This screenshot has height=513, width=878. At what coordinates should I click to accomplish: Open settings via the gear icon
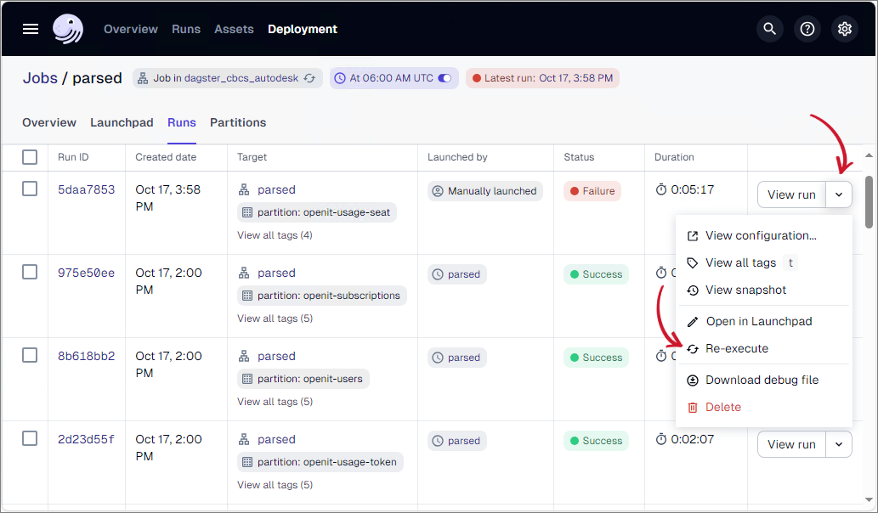tap(845, 29)
